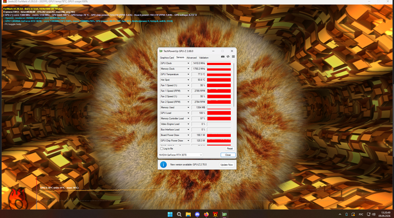Open Firefox from the taskbar

pyautogui.click(x=207, y=214)
